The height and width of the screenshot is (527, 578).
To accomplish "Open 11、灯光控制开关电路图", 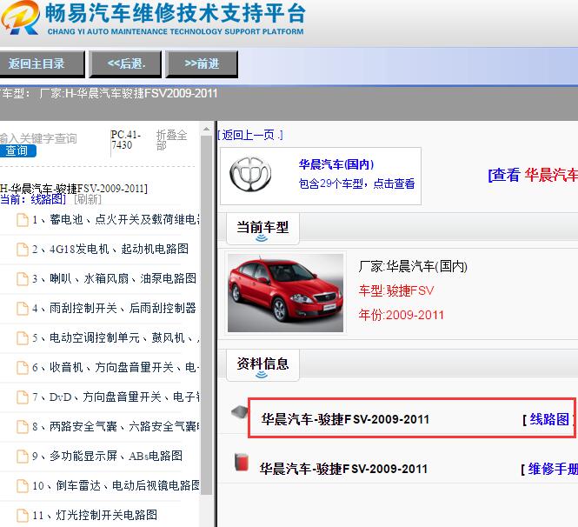I will (x=95, y=515).
